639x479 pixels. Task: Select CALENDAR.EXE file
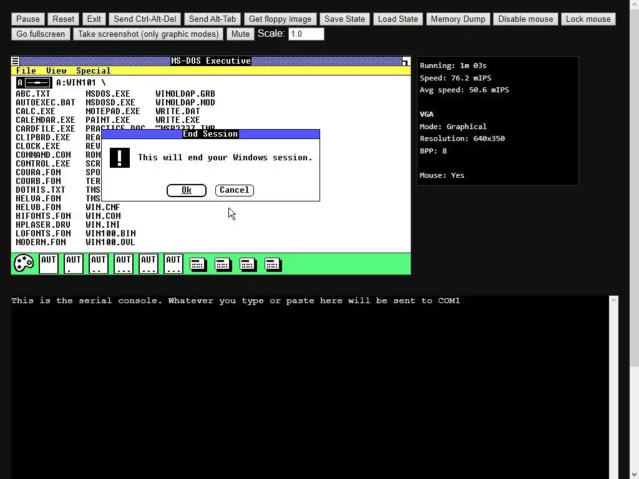point(46,120)
